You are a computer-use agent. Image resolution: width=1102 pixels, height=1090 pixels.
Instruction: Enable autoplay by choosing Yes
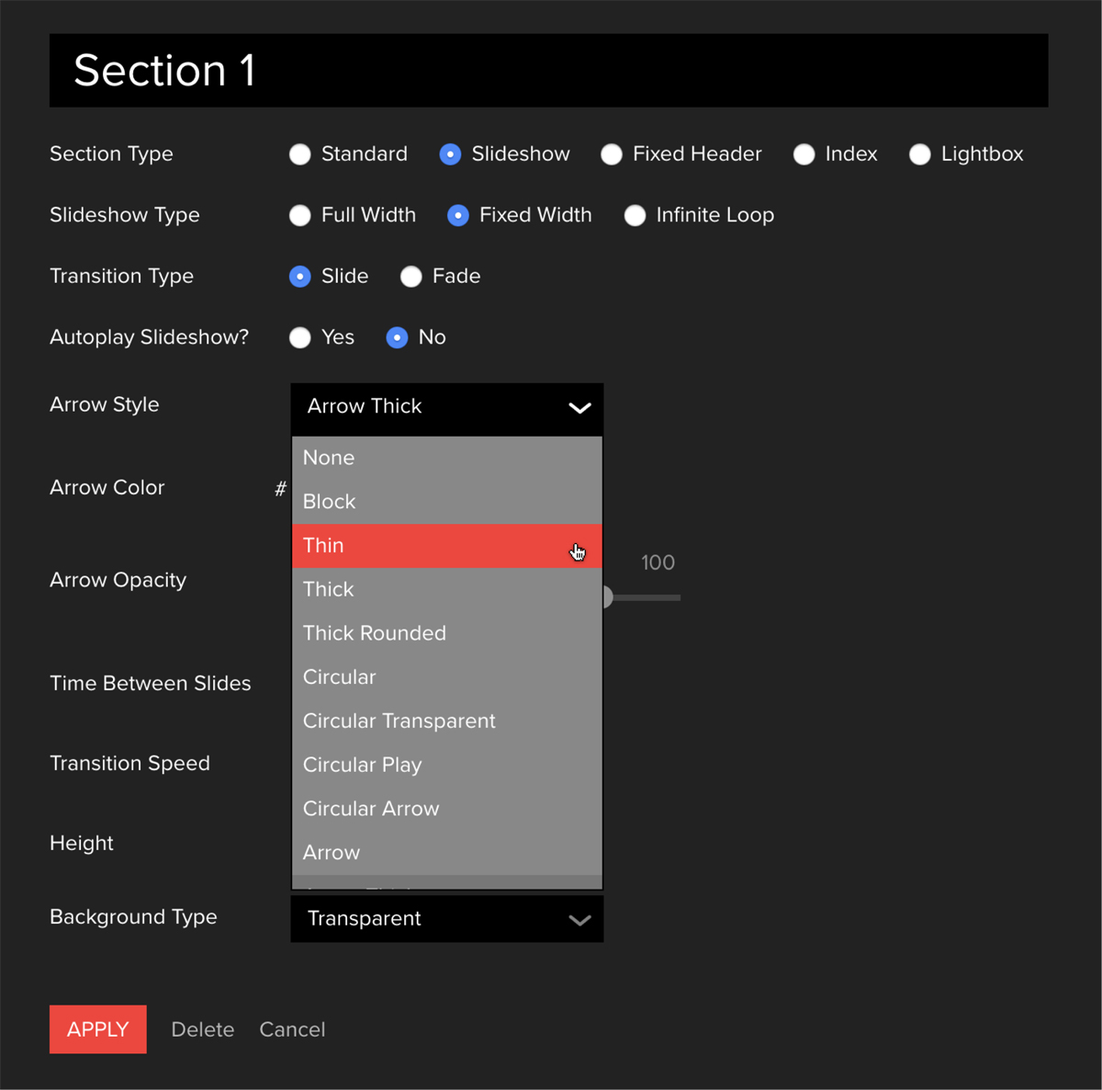[x=300, y=338]
